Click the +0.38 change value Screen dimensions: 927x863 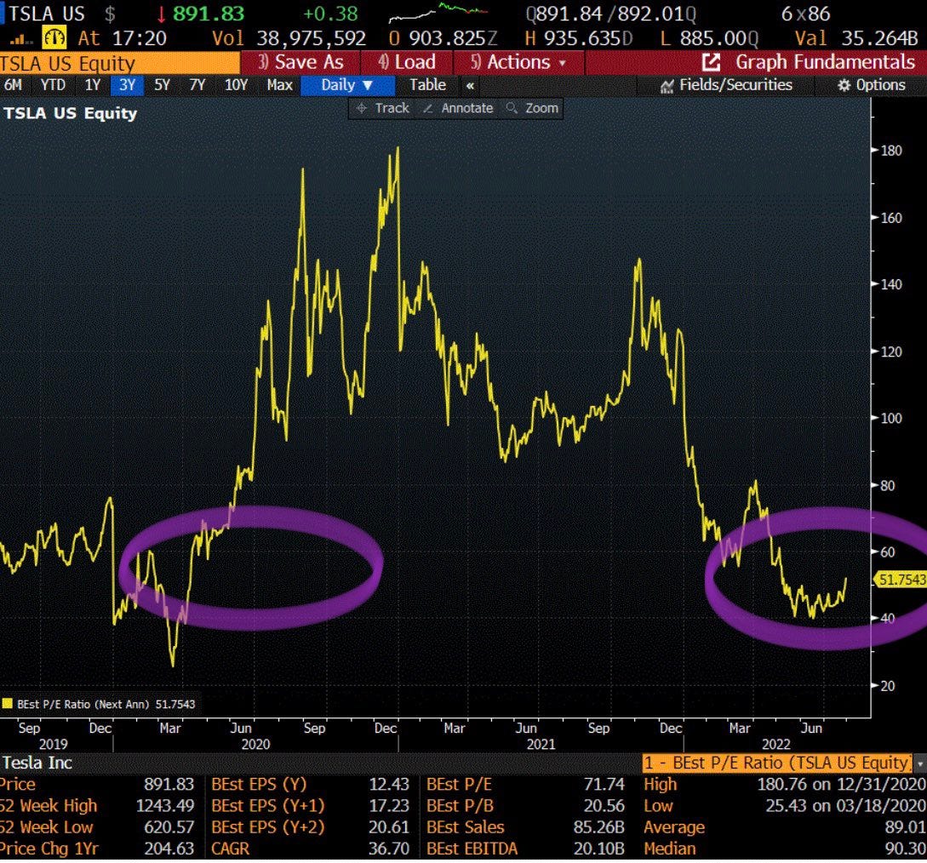coord(330,14)
